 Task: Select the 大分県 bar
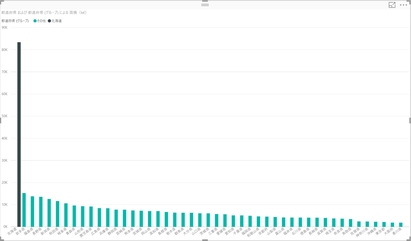pyautogui.click(x=191, y=219)
